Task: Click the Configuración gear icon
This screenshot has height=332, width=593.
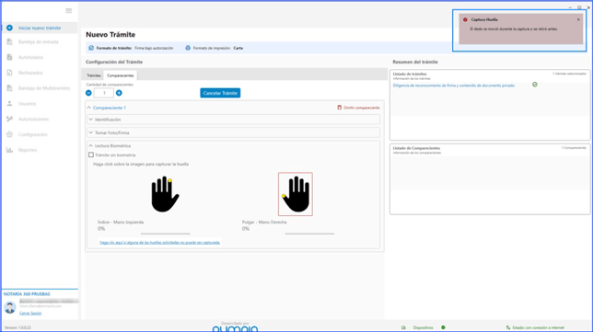Action: 9,134
